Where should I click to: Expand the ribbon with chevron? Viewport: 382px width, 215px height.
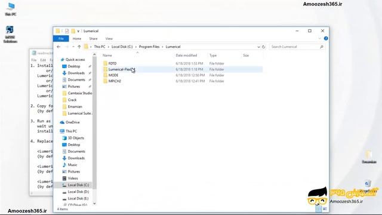[320, 38]
